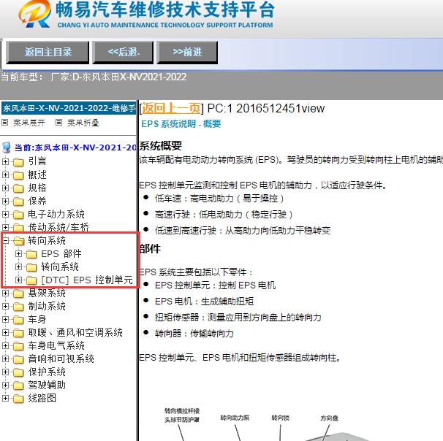Click the 电子动力系统 folder icon

18,215
